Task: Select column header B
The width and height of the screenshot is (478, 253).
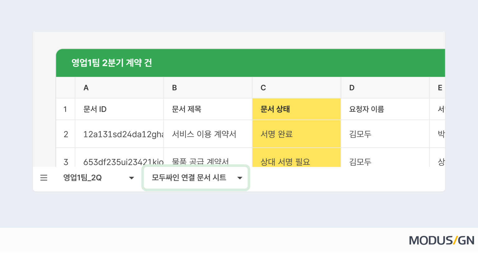Action: 208,87
